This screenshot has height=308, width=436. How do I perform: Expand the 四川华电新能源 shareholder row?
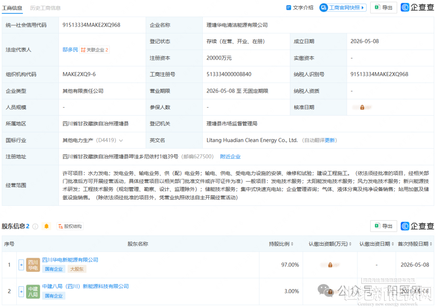21,265
